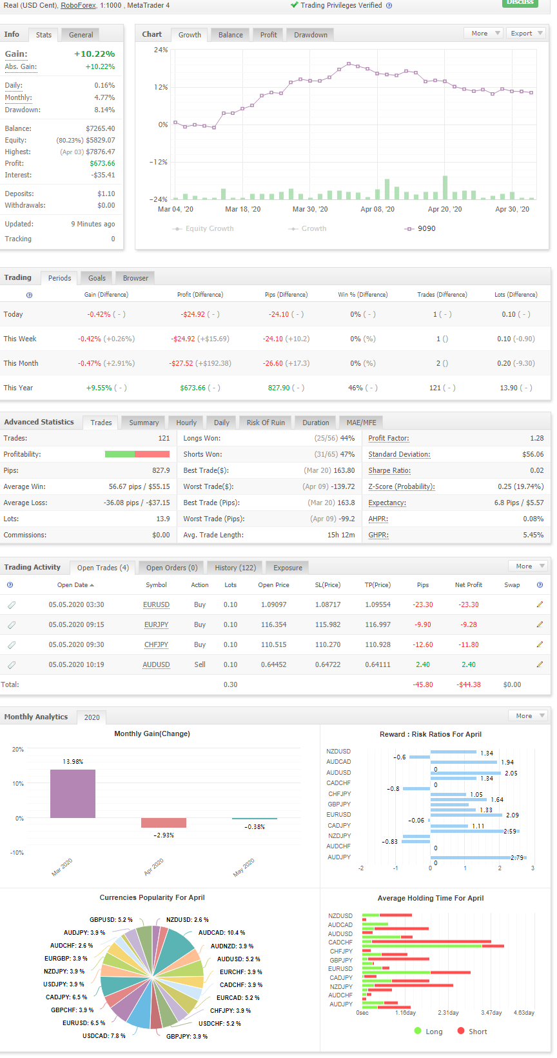The width and height of the screenshot is (557, 1058).
Task: Click help icon right of Swap column
Action: (x=540, y=585)
